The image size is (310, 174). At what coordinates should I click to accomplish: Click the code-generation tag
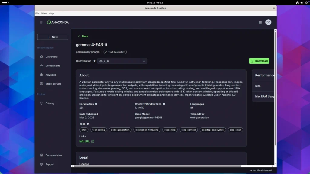coord(120,130)
